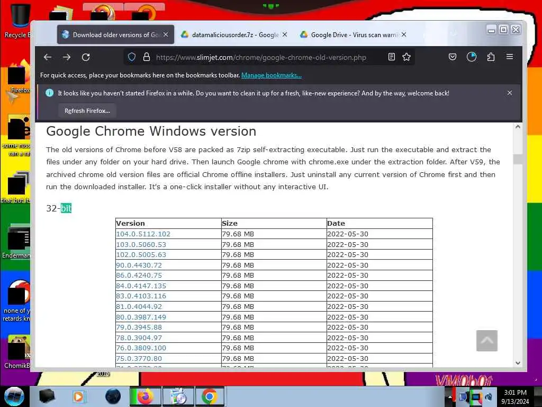This screenshot has height=407, width=542.
Task: Open the Manage bookmarks link
Action: [272, 75]
